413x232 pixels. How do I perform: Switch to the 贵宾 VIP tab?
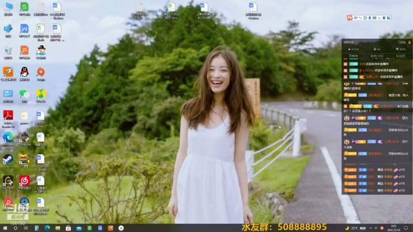pos(377,56)
